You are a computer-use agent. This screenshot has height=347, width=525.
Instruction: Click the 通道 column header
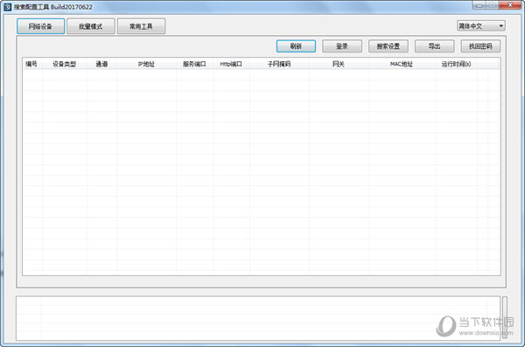[x=101, y=64]
